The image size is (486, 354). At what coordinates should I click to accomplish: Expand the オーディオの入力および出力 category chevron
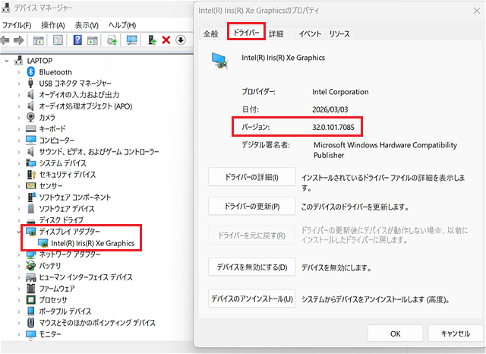(x=19, y=95)
